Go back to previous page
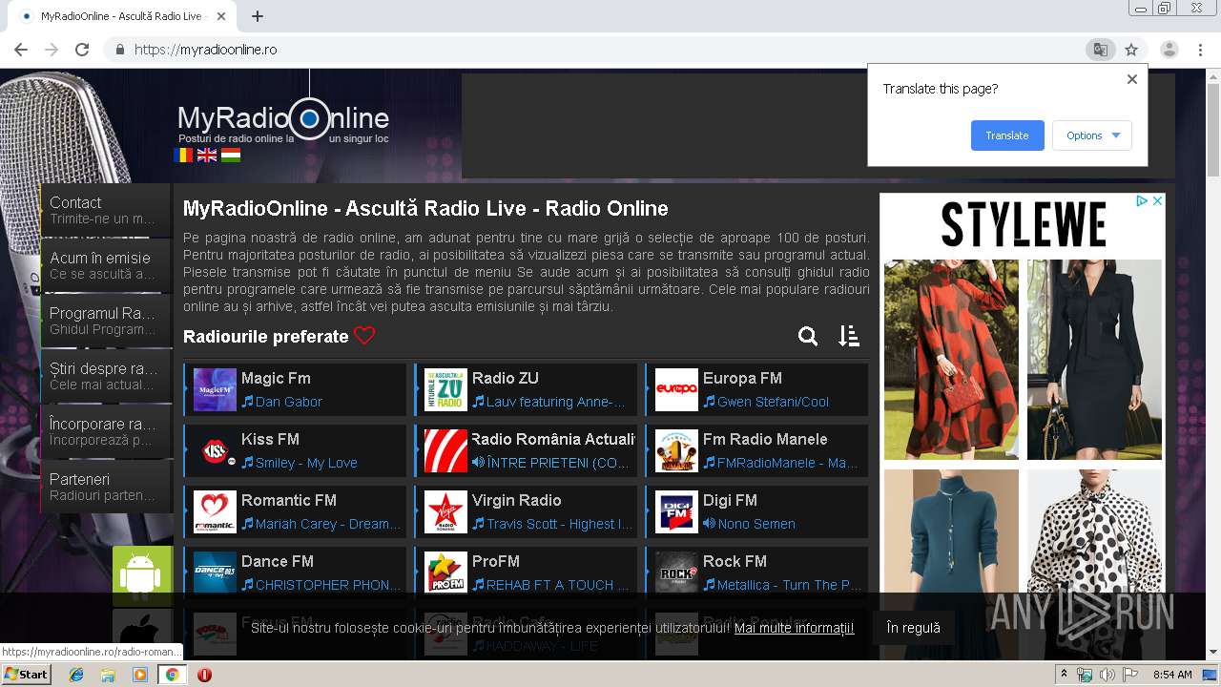Viewport: 1221px width, 687px height. (21, 50)
